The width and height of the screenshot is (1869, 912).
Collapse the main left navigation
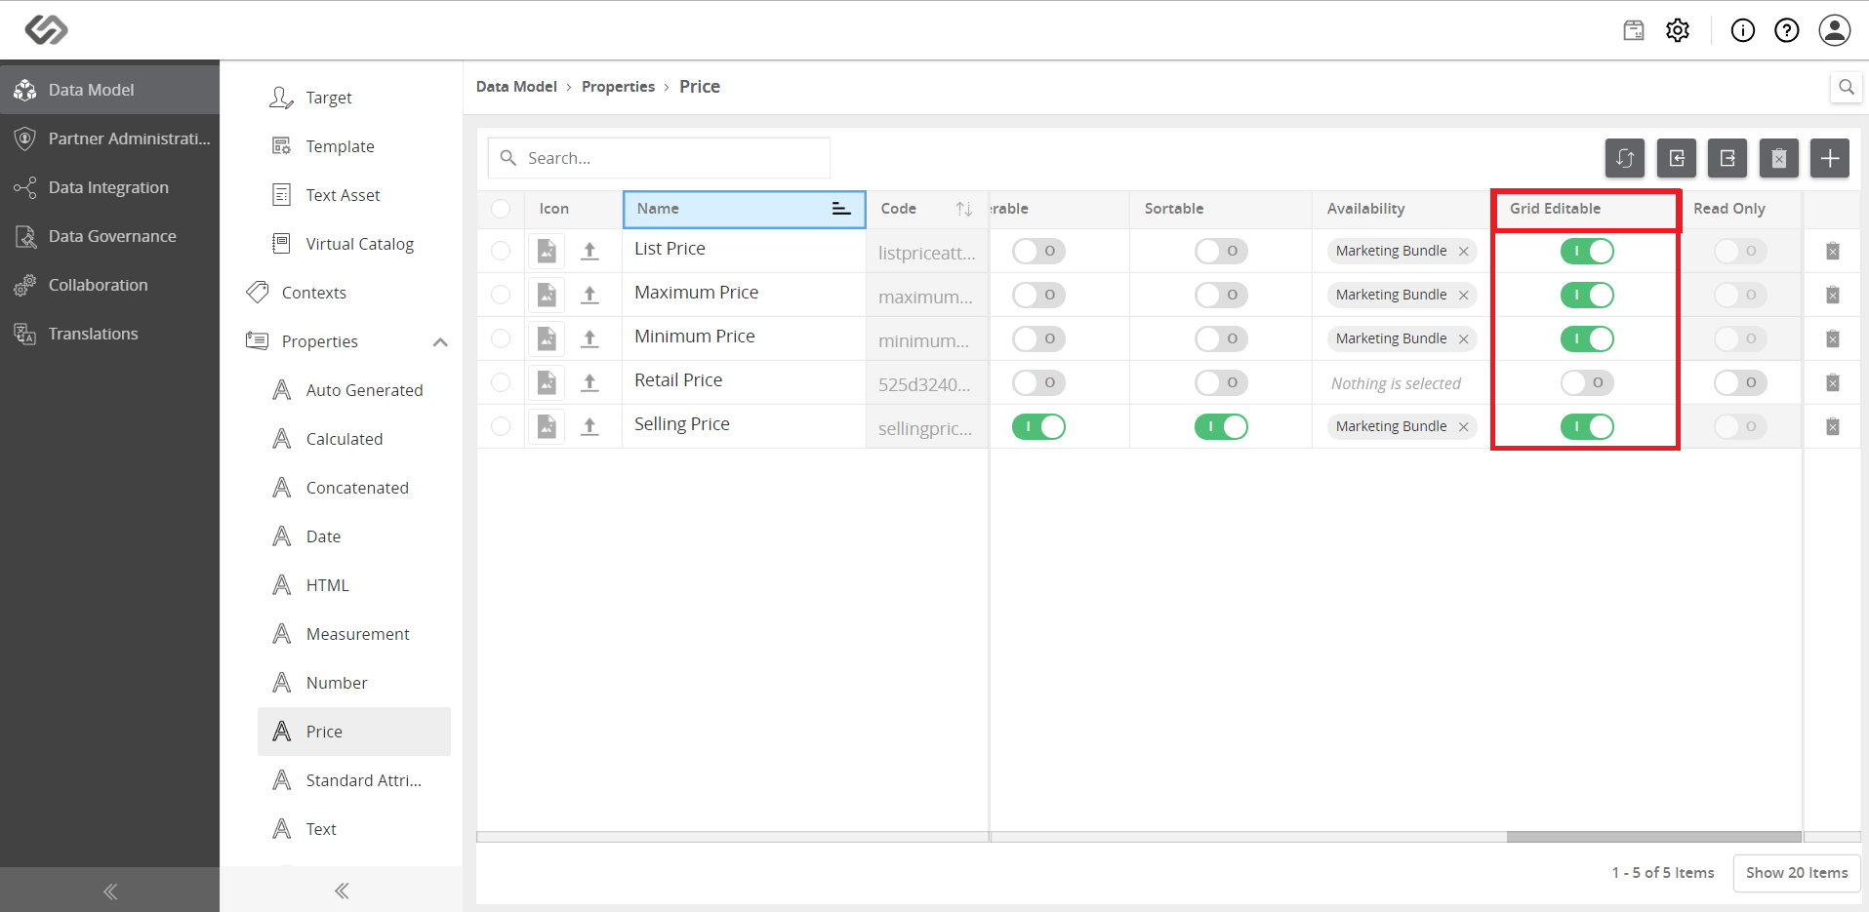[x=110, y=891]
